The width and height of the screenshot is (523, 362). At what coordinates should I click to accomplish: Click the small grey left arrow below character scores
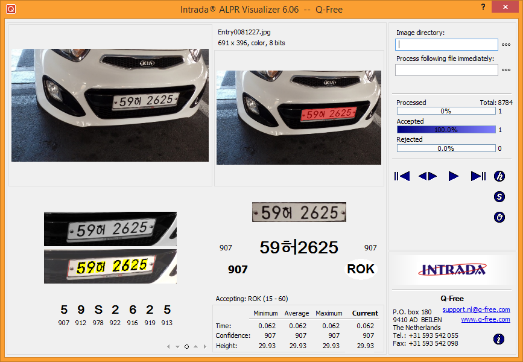pos(168,347)
